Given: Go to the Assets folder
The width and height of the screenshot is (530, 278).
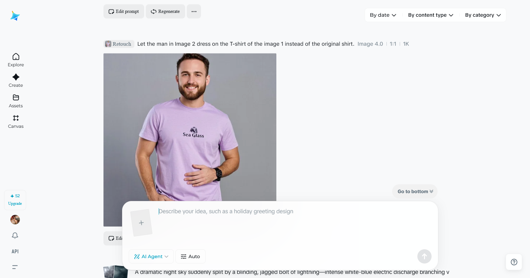Looking at the screenshot, I should [x=16, y=101].
